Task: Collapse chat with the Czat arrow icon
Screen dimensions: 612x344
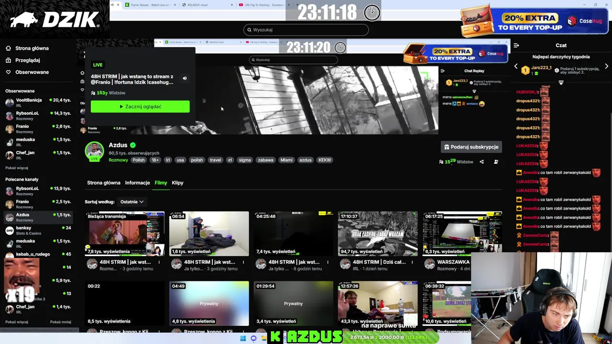Action: 516,45
